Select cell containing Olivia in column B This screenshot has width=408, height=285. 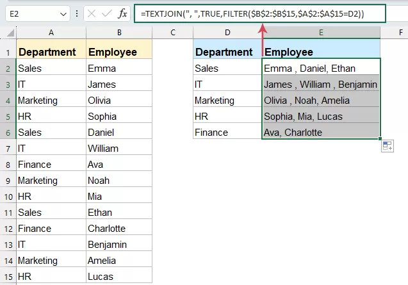coord(119,99)
